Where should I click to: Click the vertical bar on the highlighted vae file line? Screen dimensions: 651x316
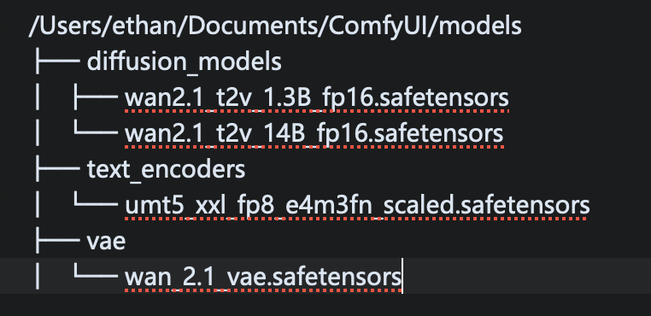[38, 276]
